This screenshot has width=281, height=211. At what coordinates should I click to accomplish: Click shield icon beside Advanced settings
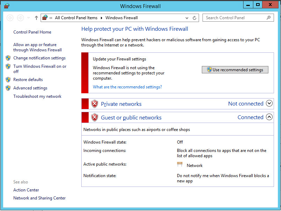(x=8, y=88)
